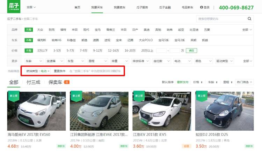Open the 驱动类型 dropdown

coord(224,61)
